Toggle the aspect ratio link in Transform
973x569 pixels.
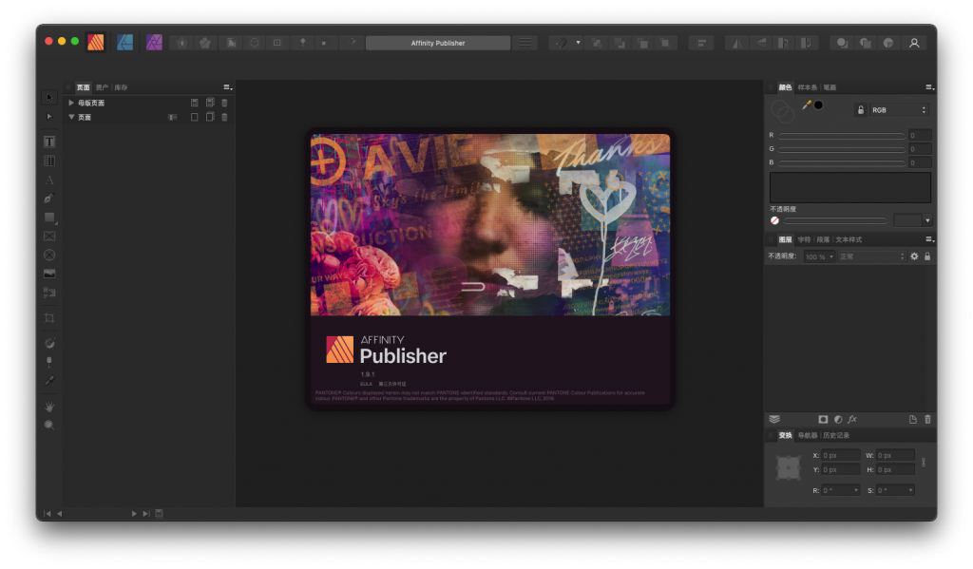click(x=924, y=463)
